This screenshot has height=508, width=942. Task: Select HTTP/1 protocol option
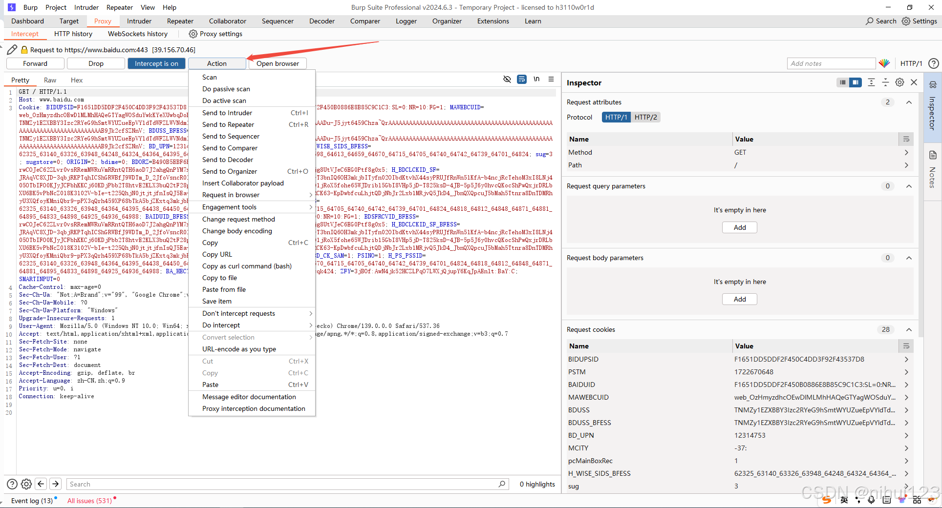point(616,117)
